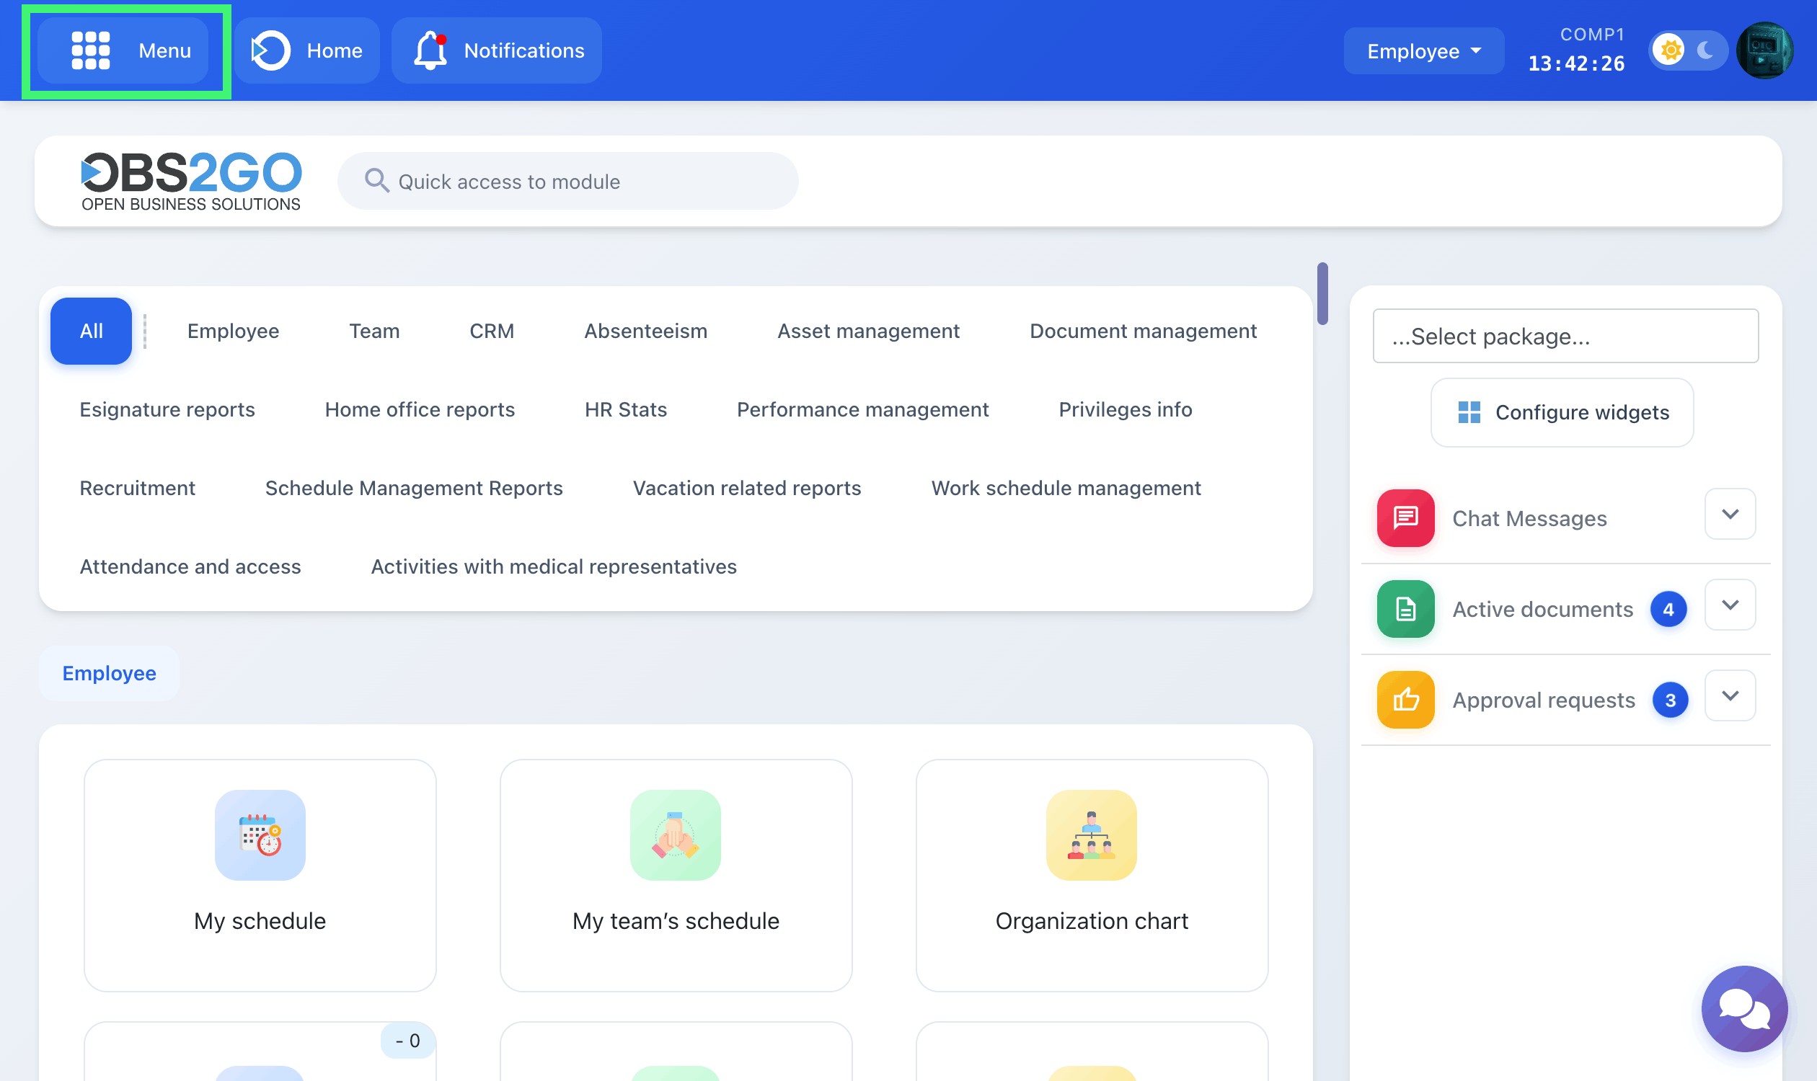
Task: Click the Home icon in the top bar
Action: click(270, 50)
